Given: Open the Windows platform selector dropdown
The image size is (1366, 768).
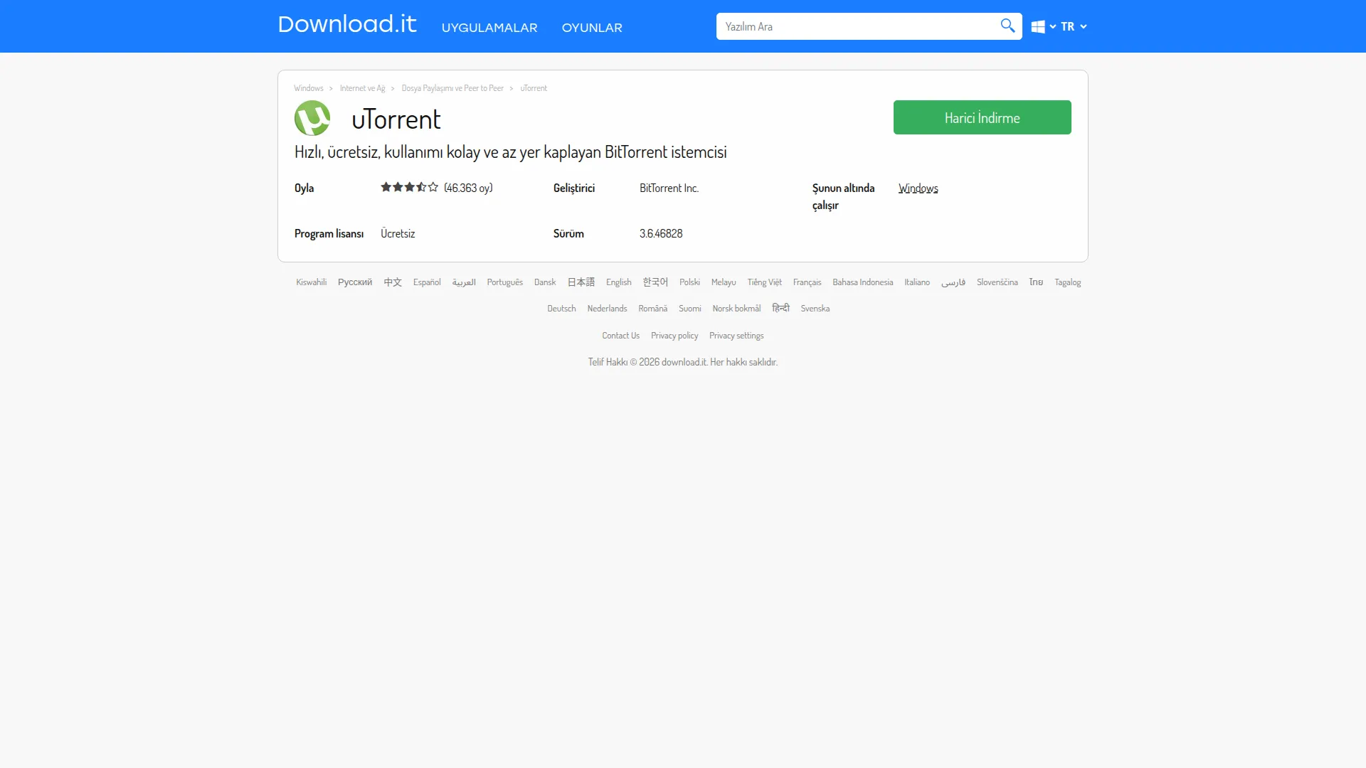Looking at the screenshot, I should [x=1043, y=27].
